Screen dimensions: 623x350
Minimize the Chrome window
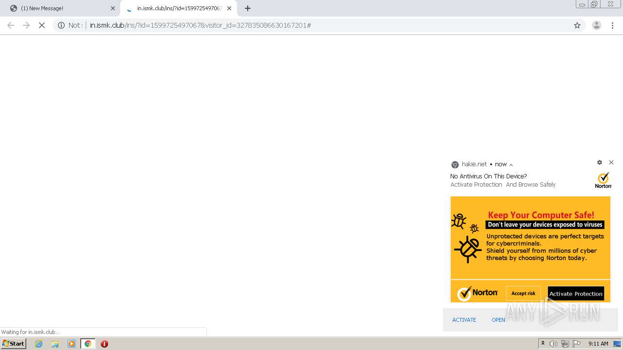tap(582, 4)
